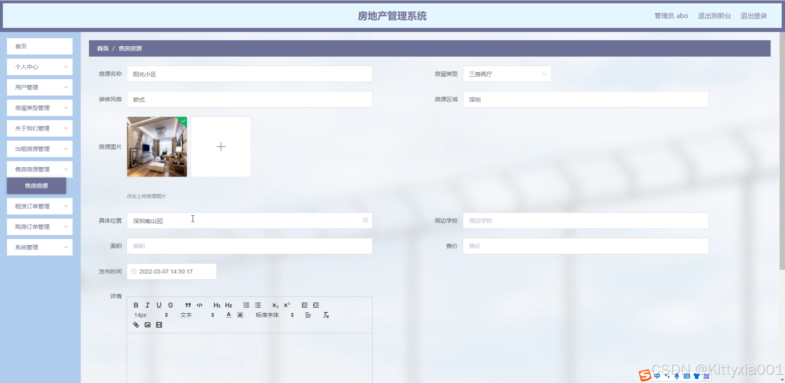
Task: Click 退出到前台 link in header
Action: point(714,16)
